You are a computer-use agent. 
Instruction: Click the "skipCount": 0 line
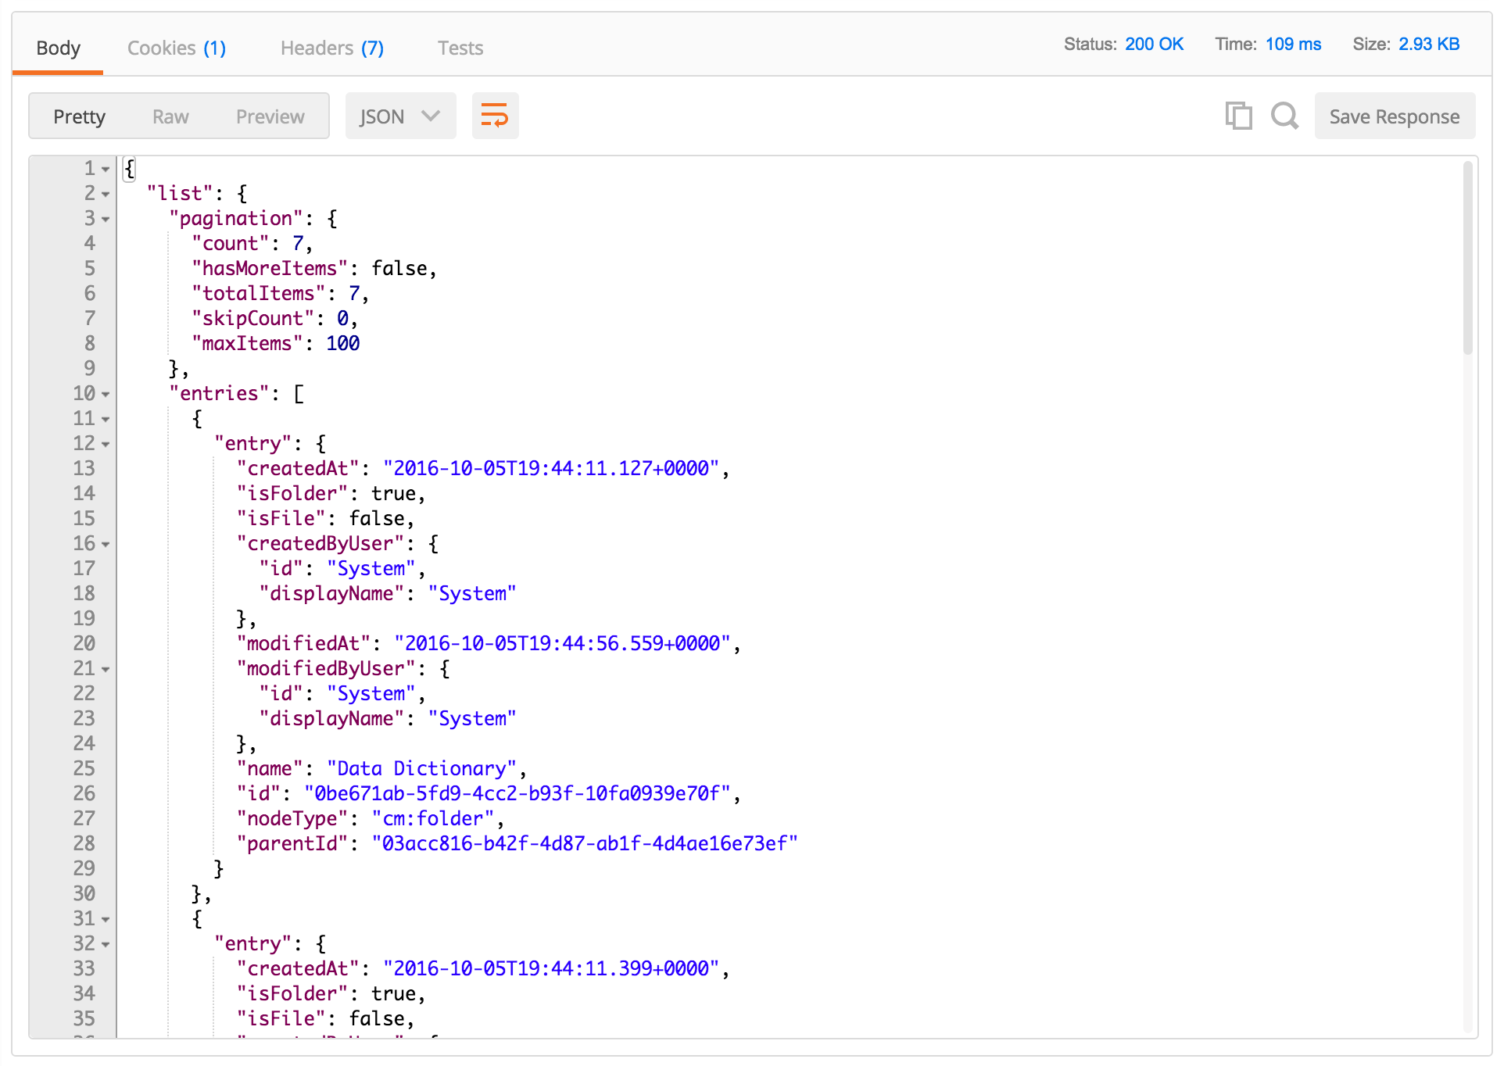click(274, 318)
